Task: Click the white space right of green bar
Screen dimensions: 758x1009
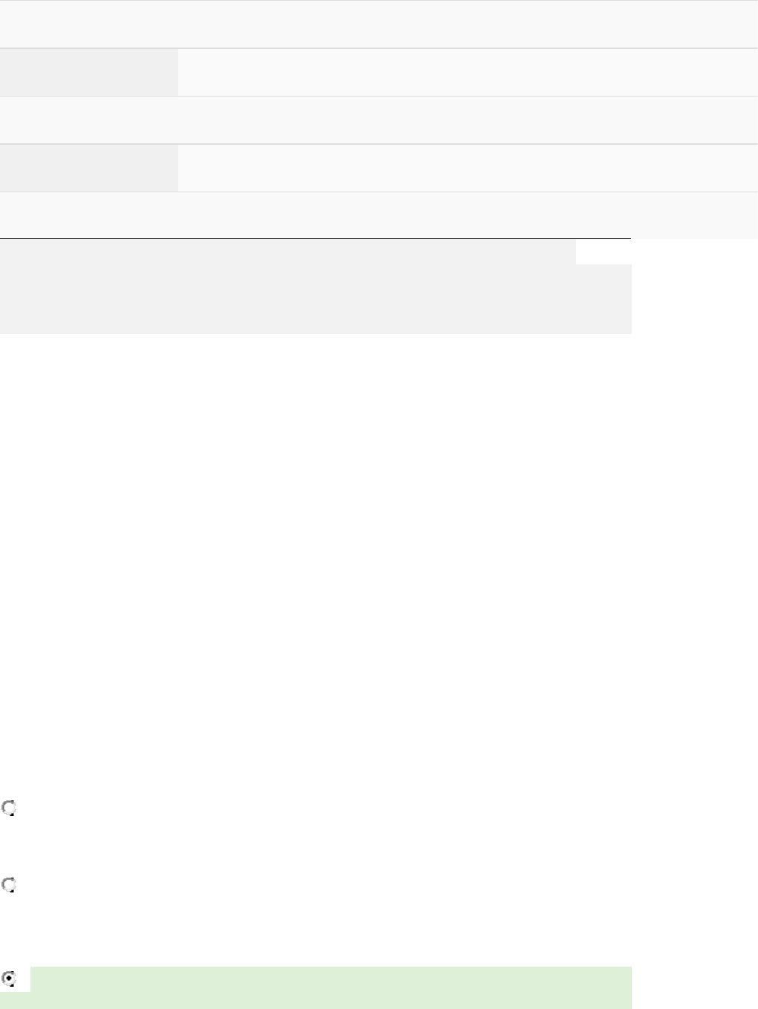Action: [694, 987]
